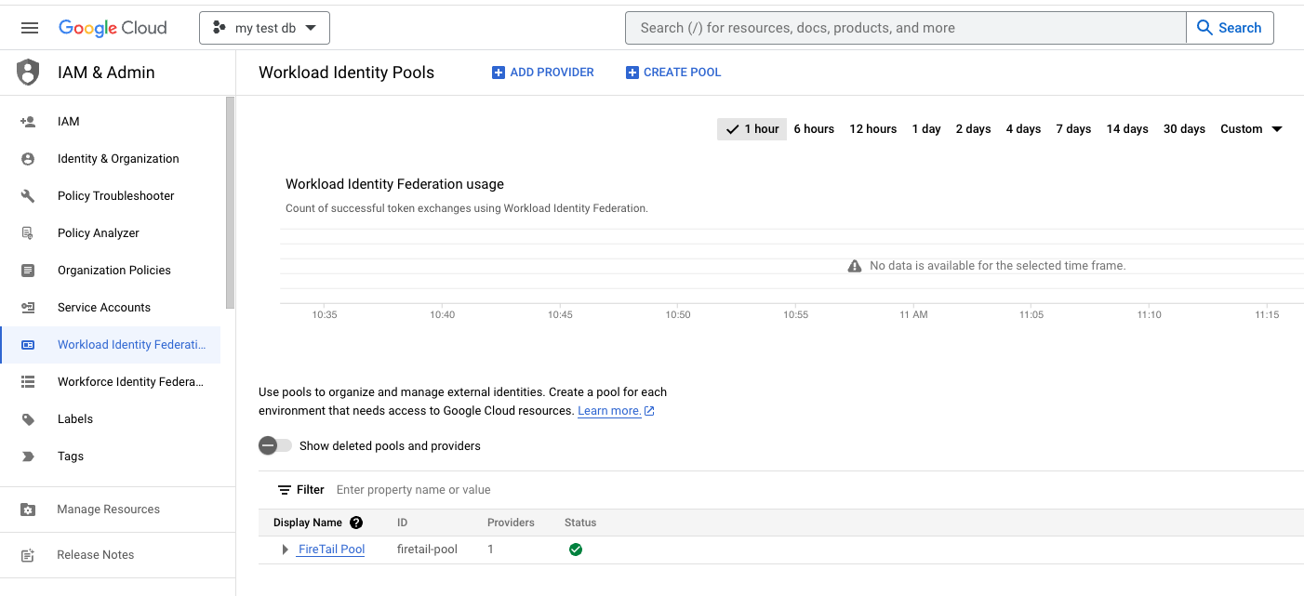Open the hamburger navigation menu
This screenshot has width=1304, height=596.
(30, 28)
